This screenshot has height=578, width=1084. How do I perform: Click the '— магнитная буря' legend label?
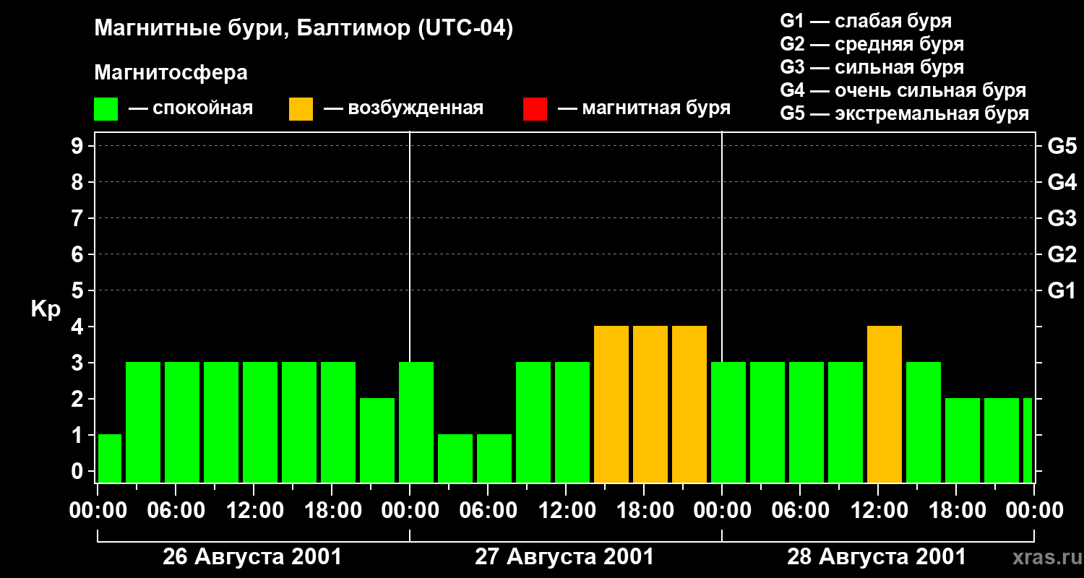pos(645,109)
